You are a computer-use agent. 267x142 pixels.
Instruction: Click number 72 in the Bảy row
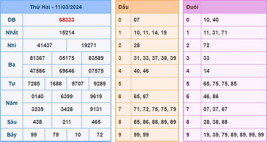(x=100, y=135)
